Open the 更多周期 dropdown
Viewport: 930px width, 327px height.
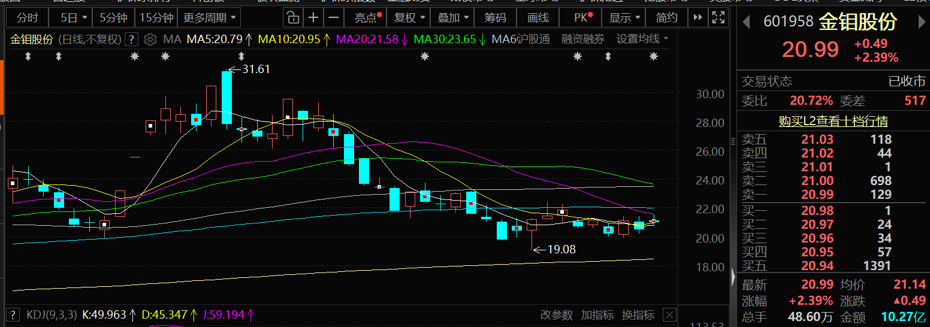(x=209, y=17)
